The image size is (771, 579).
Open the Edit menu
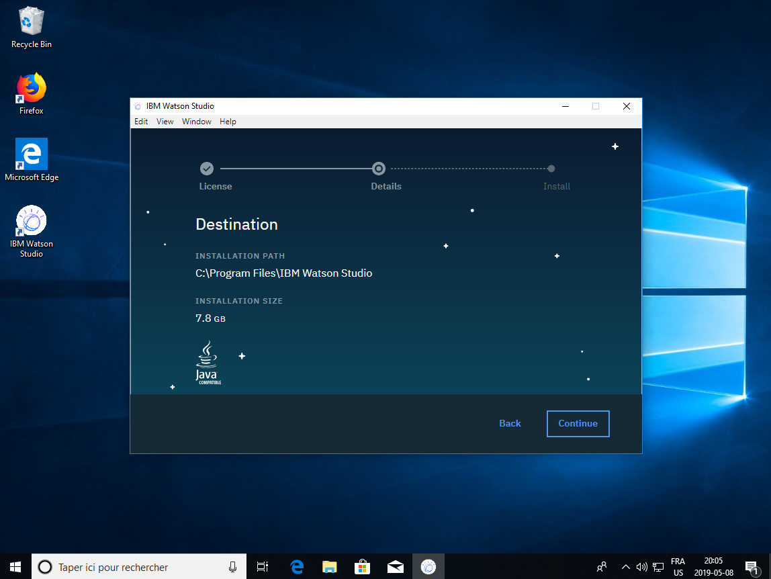(x=141, y=122)
